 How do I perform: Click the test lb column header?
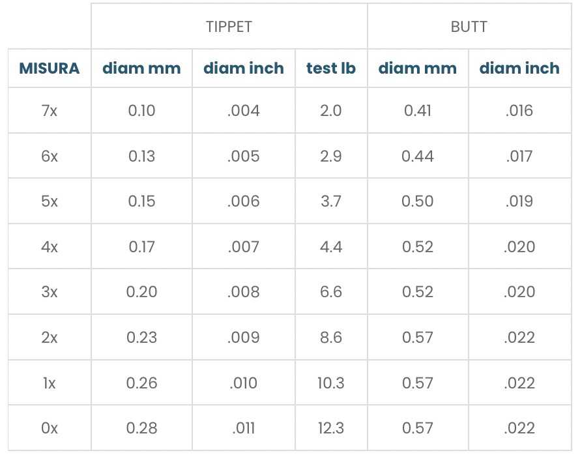pyautogui.click(x=331, y=68)
